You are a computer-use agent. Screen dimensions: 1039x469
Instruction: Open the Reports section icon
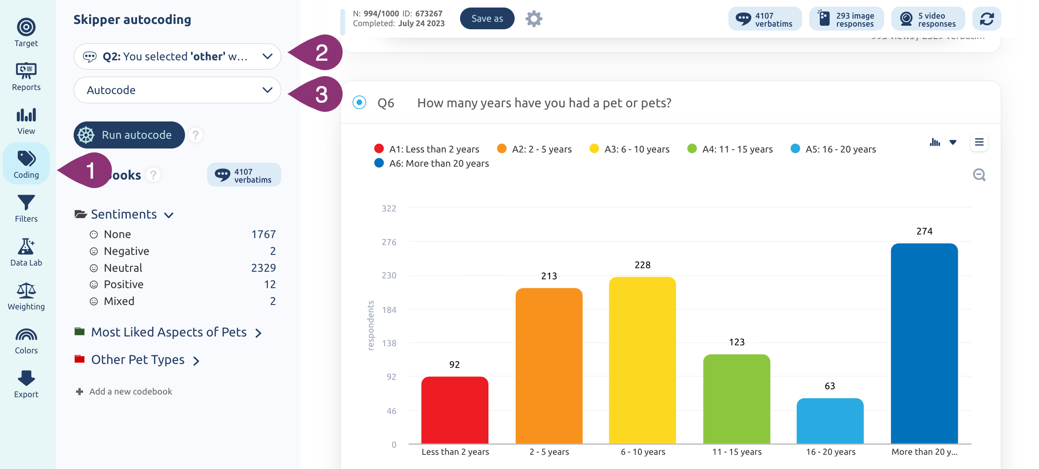point(26,71)
